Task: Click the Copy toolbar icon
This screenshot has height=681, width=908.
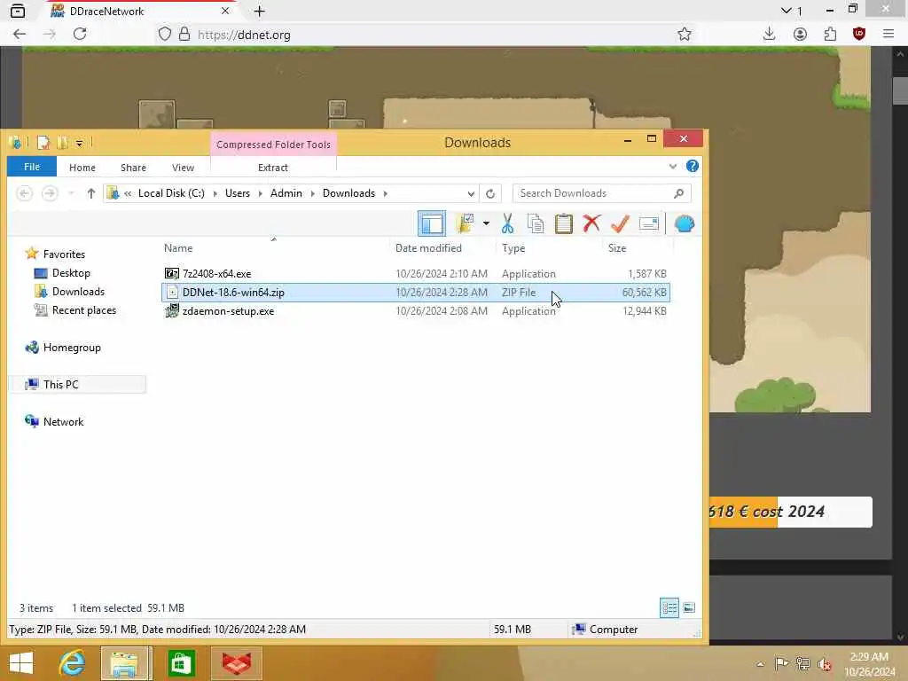Action: (x=536, y=223)
